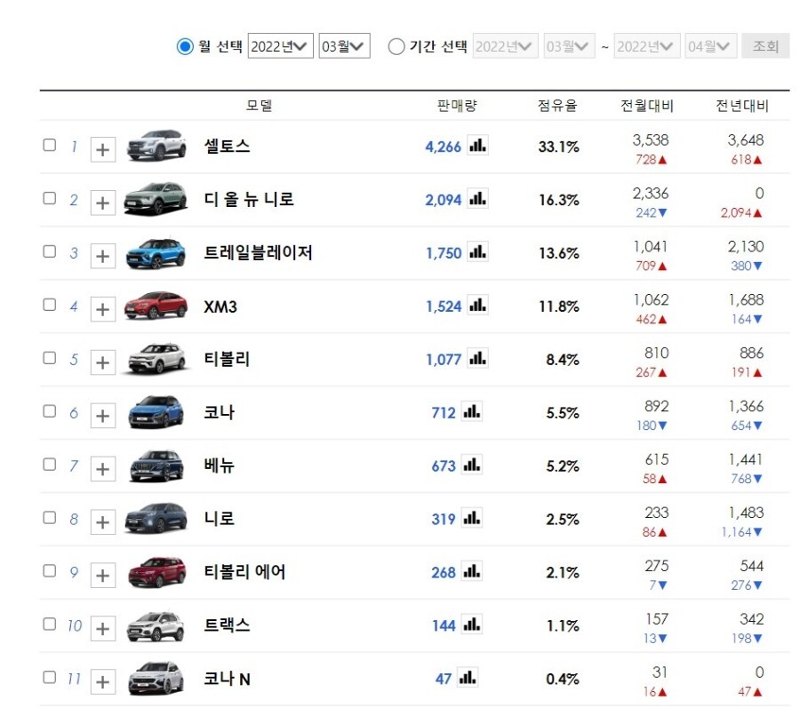Tick checkbox for 티볼리 에어 row
Image resolution: width=800 pixels, height=708 pixels.
point(50,570)
